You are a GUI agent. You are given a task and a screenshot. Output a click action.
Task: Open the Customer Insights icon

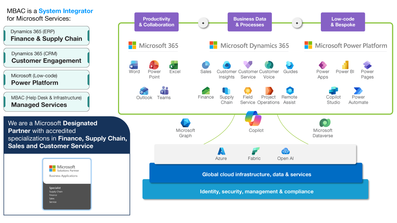click(227, 65)
